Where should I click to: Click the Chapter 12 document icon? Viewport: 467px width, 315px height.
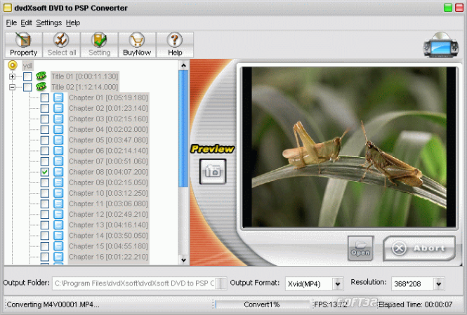58,214
